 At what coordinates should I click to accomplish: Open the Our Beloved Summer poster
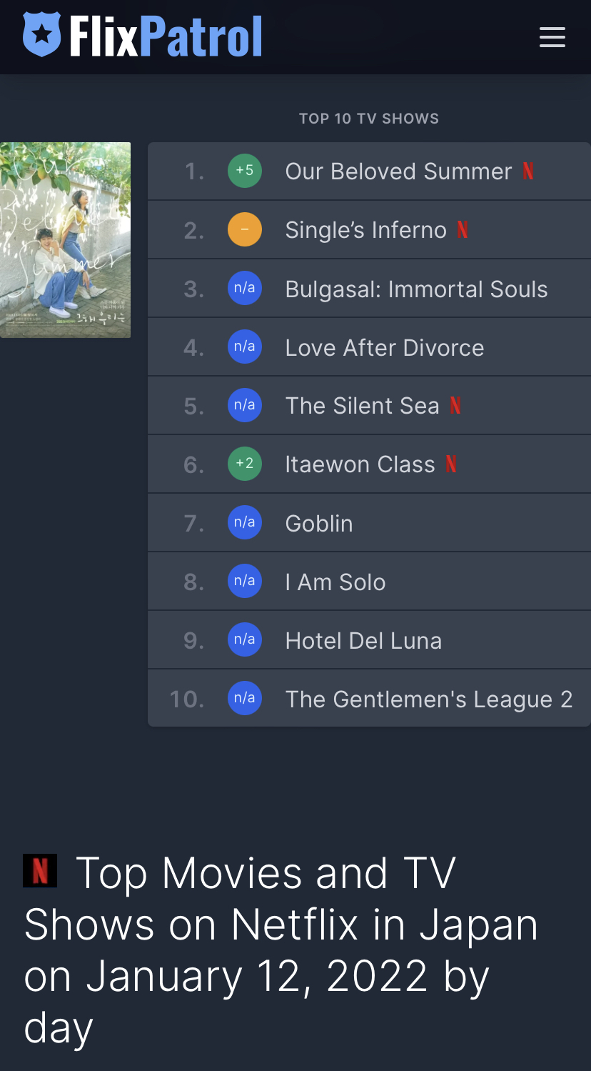tap(65, 240)
